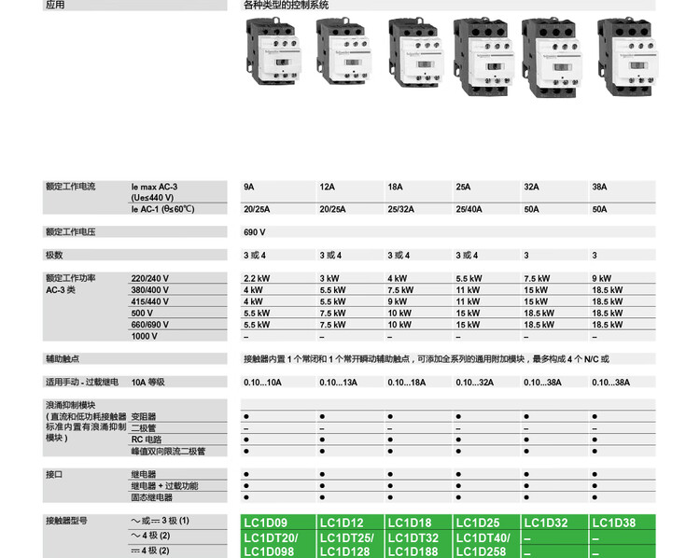Click the Ie max AC-3 label

coord(154,187)
